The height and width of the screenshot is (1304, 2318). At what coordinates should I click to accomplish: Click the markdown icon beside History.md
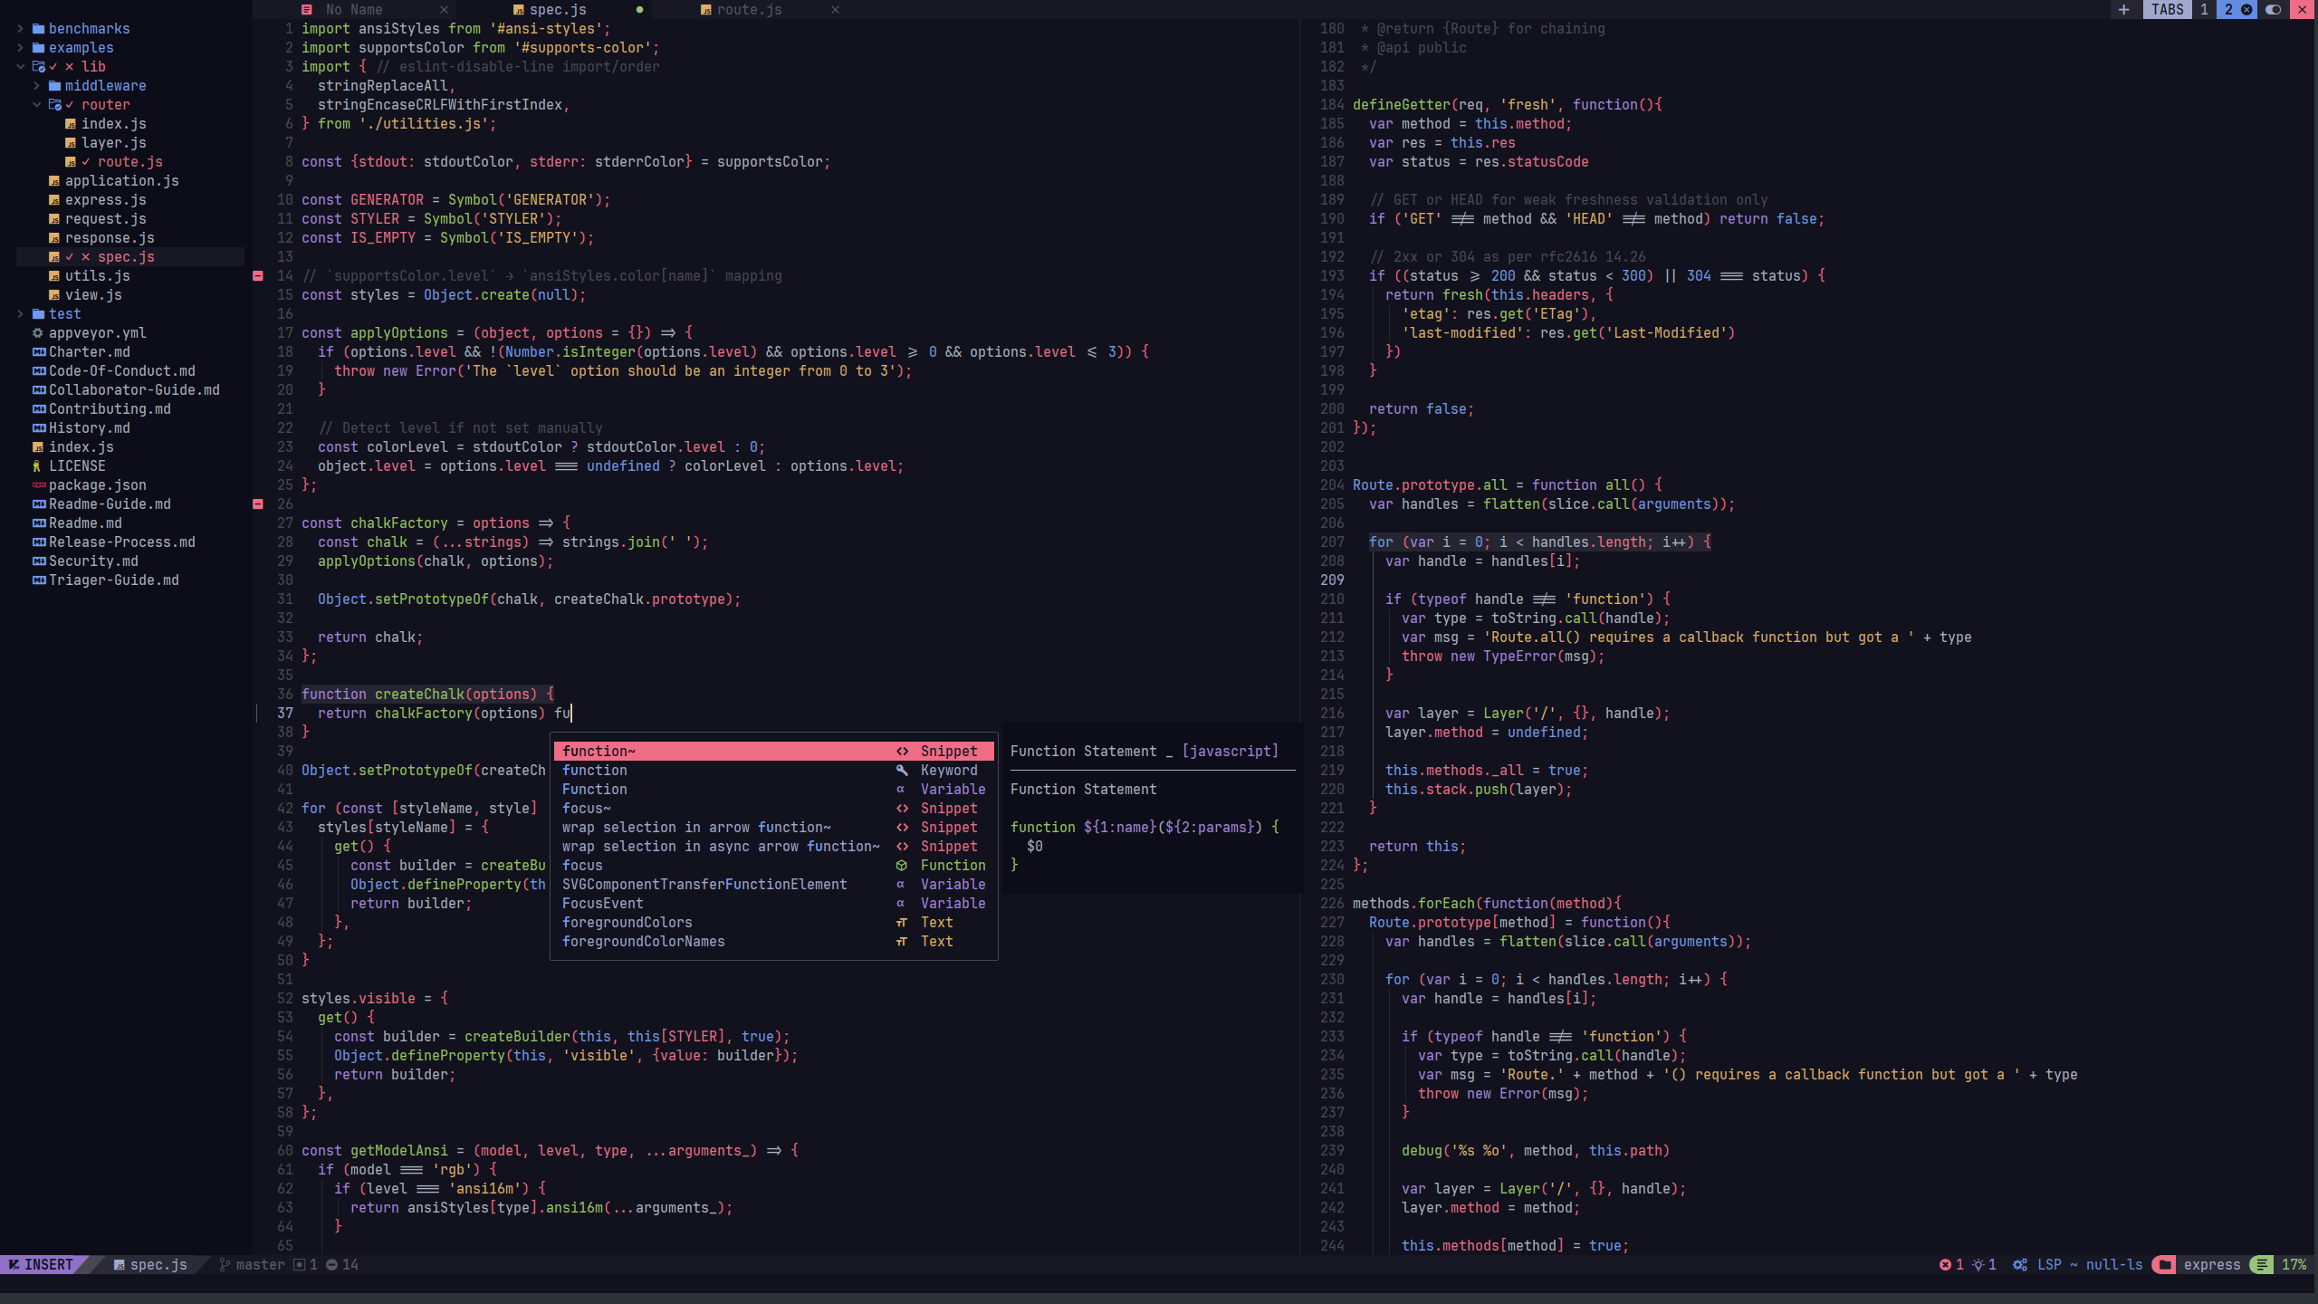coord(39,428)
